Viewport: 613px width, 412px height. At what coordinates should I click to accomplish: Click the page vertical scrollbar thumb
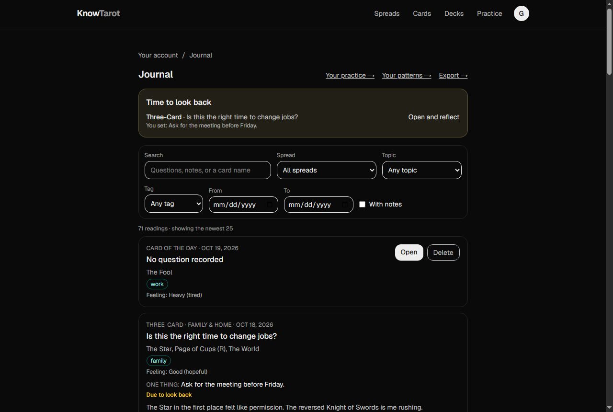[x=609, y=41]
